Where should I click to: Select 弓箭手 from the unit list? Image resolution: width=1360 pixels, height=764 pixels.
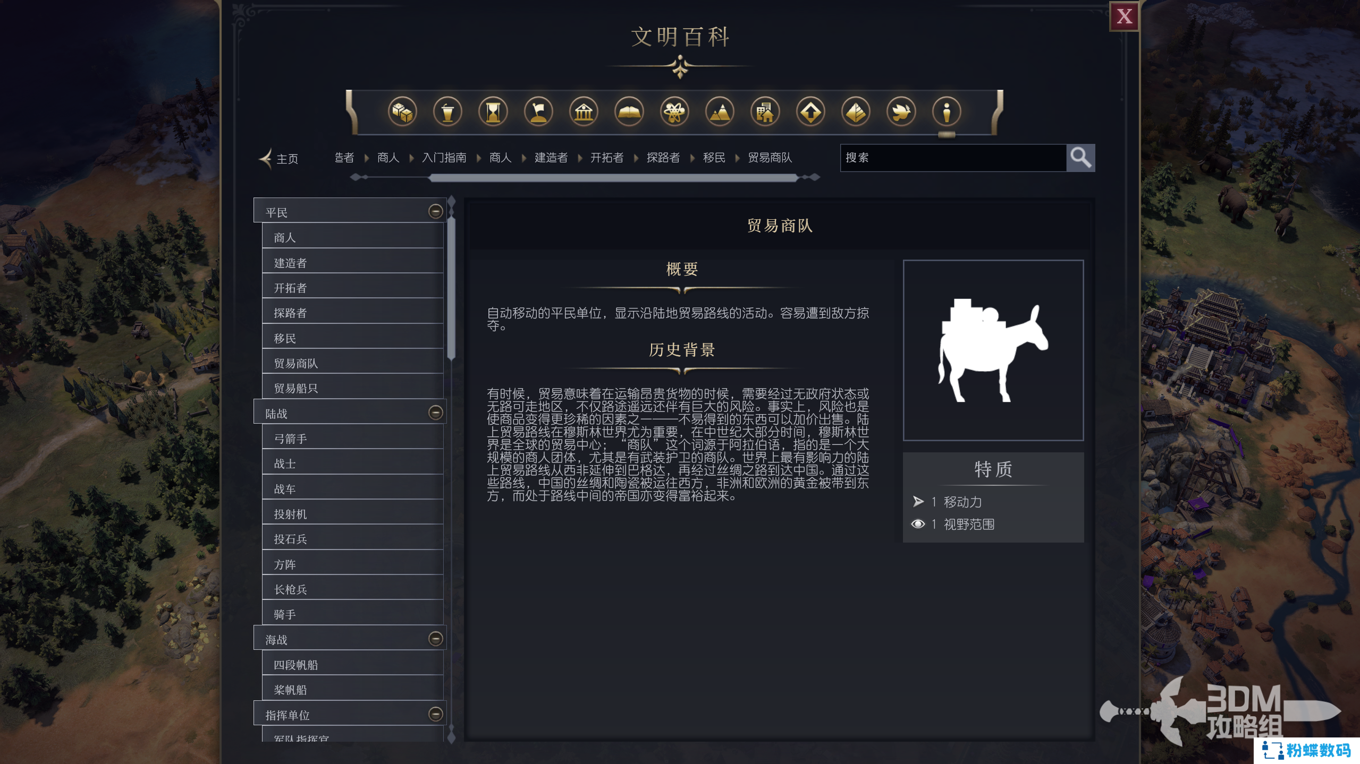coord(352,438)
